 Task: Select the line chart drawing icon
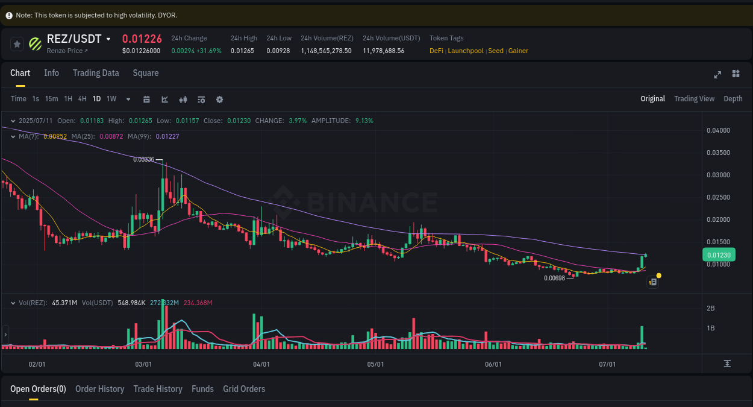point(164,99)
